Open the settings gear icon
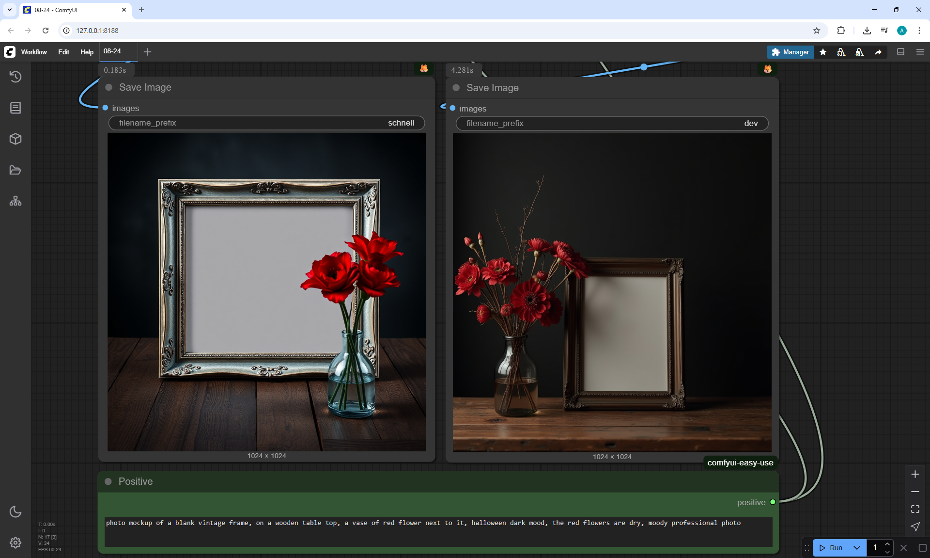The height and width of the screenshot is (558, 930). pos(15,542)
